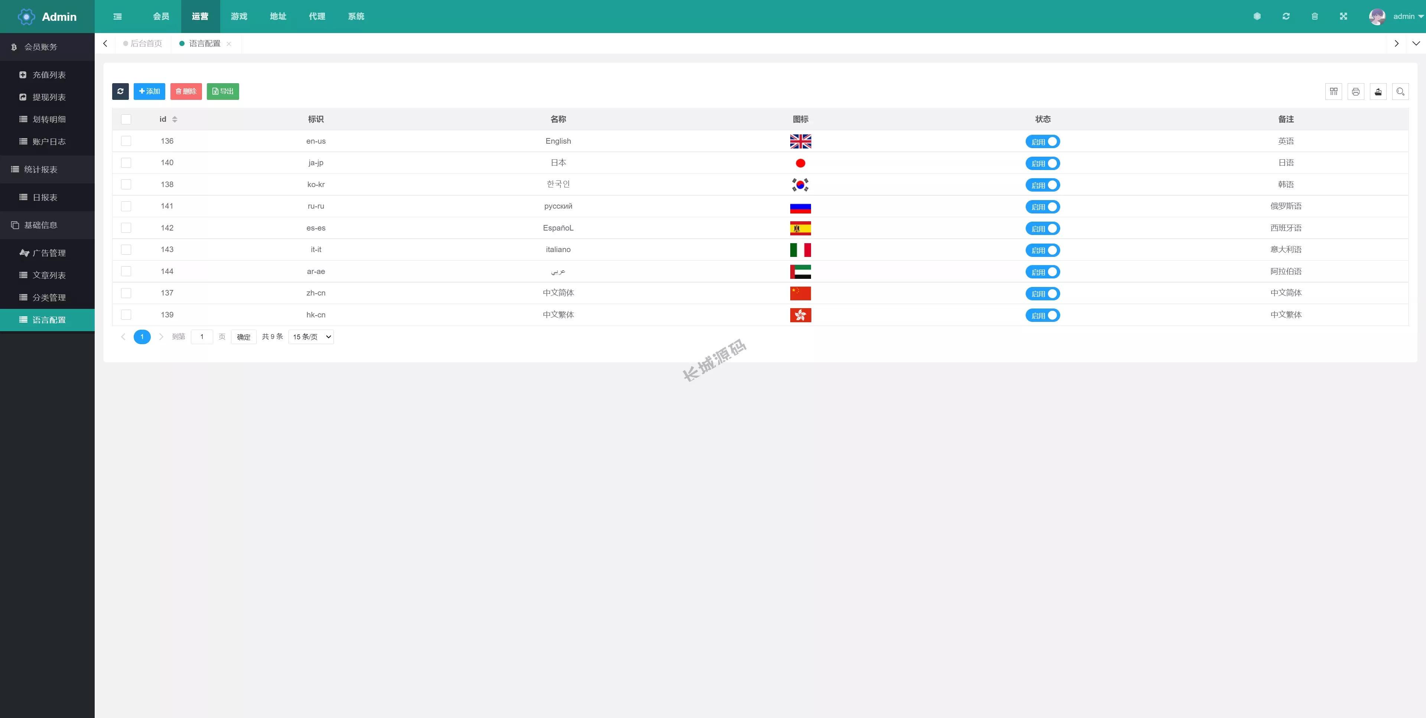Click the red 删除 delete button
Screen dimensions: 1426x718
(x=186, y=91)
